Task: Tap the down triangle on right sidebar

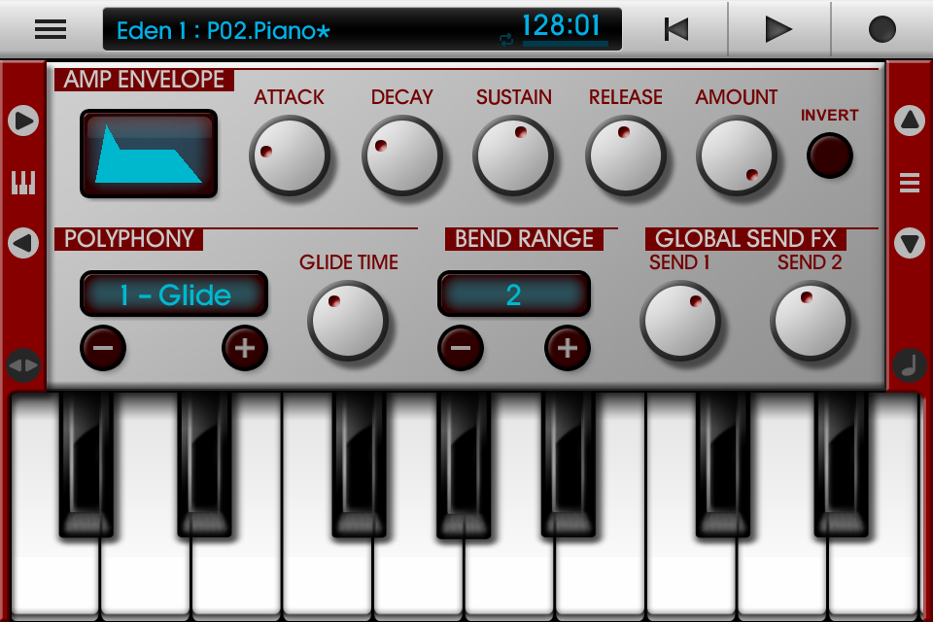Action: 910,242
